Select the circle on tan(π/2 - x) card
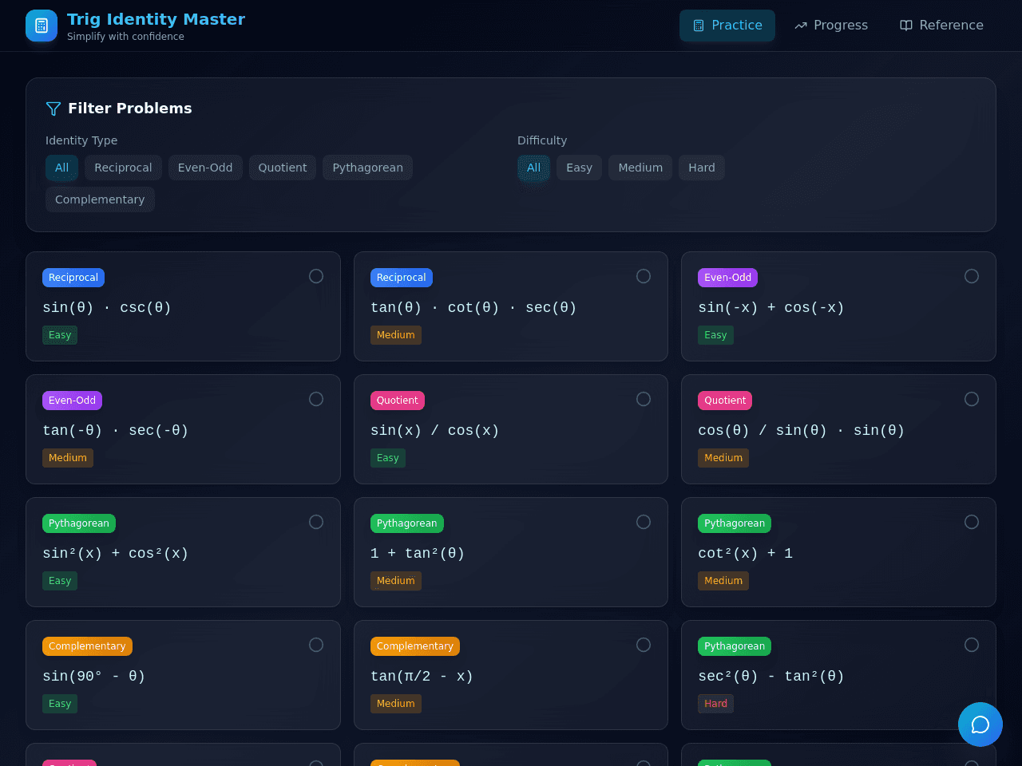The width and height of the screenshot is (1022, 766). [x=644, y=645]
